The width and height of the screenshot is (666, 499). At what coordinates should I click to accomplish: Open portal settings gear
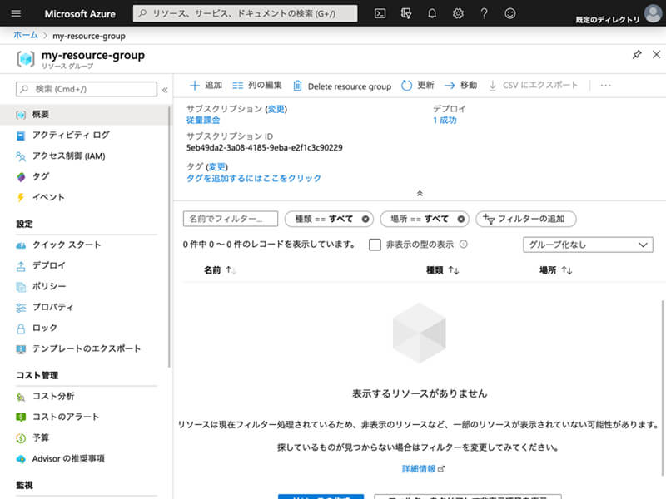[x=458, y=13]
